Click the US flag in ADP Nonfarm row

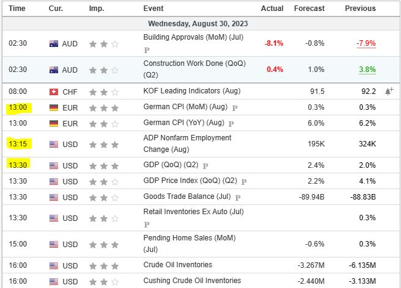coord(54,145)
